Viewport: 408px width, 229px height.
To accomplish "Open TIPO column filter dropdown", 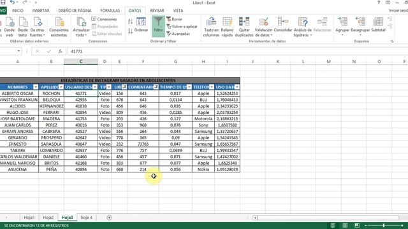I will [x=109, y=87].
